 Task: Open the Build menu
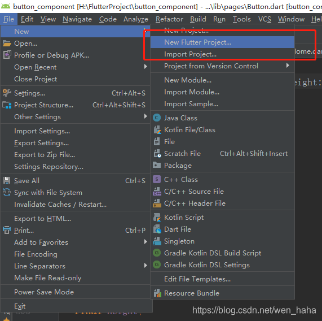[198, 19]
